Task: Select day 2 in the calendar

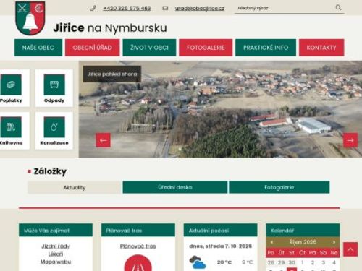Action: [x=313, y=262]
